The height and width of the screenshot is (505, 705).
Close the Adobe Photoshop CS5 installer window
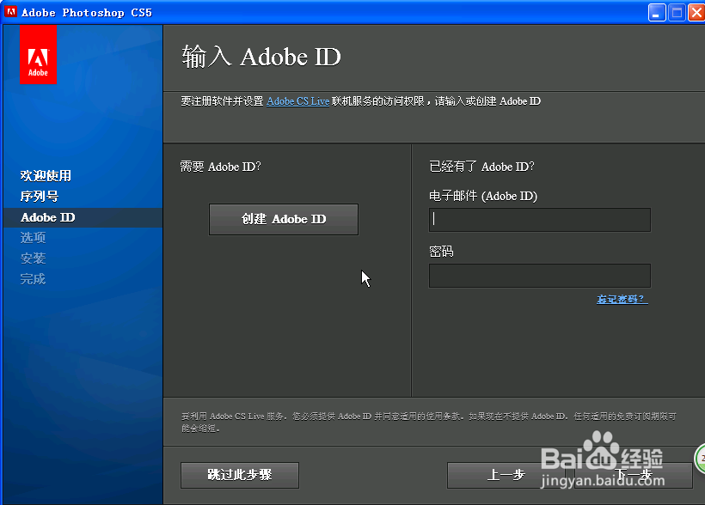coord(696,13)
